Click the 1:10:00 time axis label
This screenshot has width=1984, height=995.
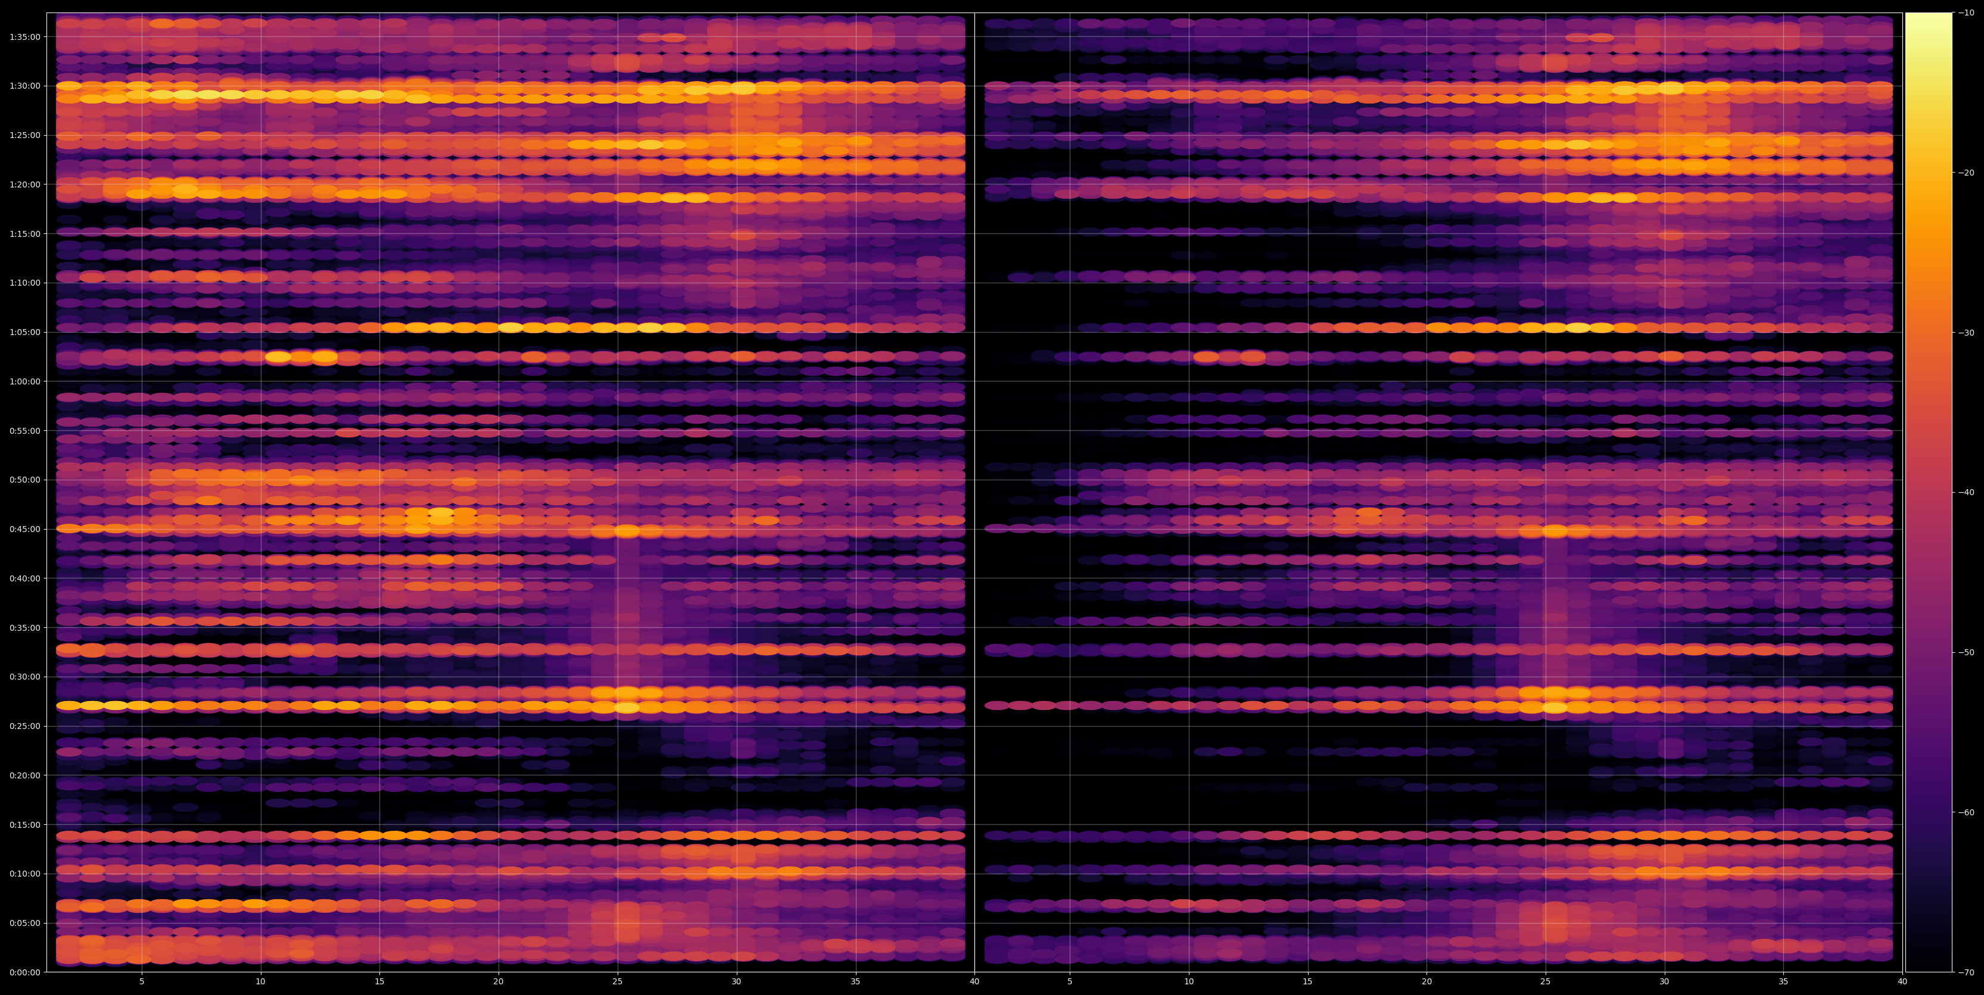click(24, 283)
